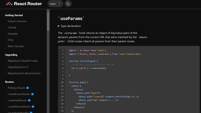Expand the Type declaration disclosure
Viewport: 201px width, 113px height.
pos(69,26)
